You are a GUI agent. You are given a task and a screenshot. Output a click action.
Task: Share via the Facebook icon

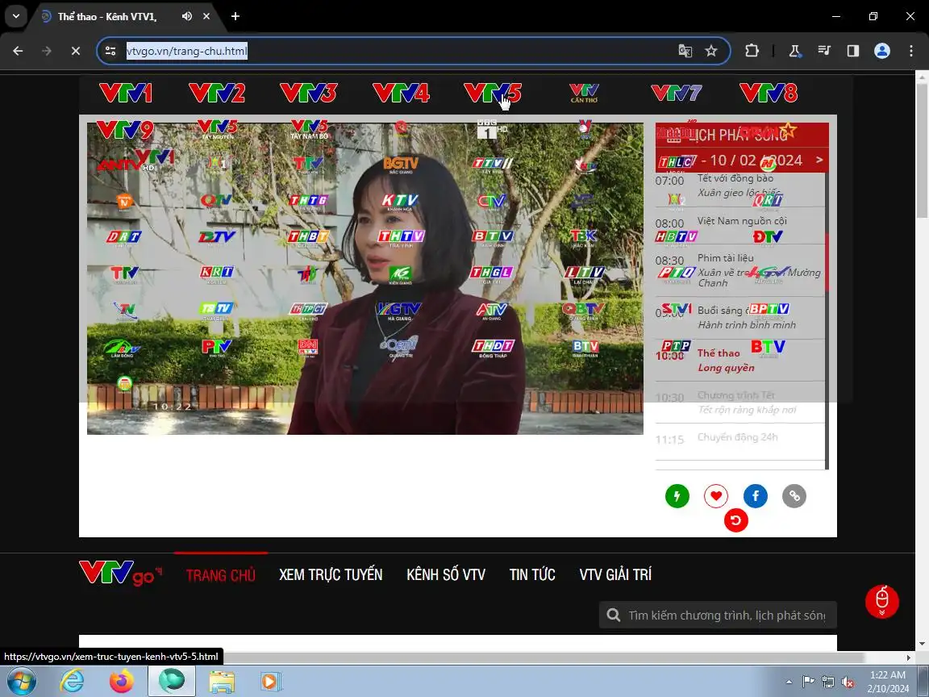(x=756, y=496)
